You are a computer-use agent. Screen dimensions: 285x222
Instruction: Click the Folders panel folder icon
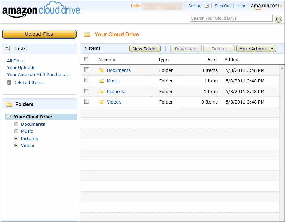click(x=9, y=104)
